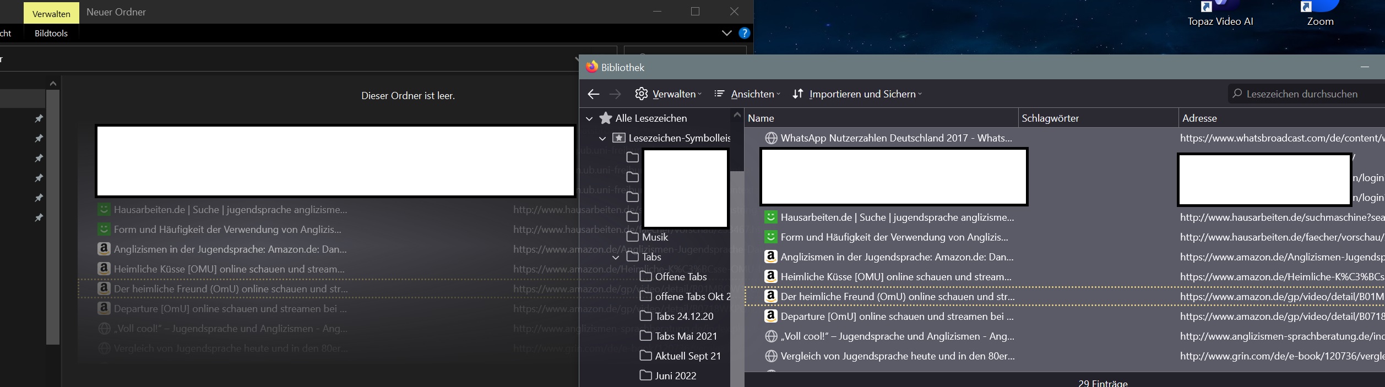Open Explorer help via the question mark
Viewport: 1385px width, 387px height.
point(744,33)
